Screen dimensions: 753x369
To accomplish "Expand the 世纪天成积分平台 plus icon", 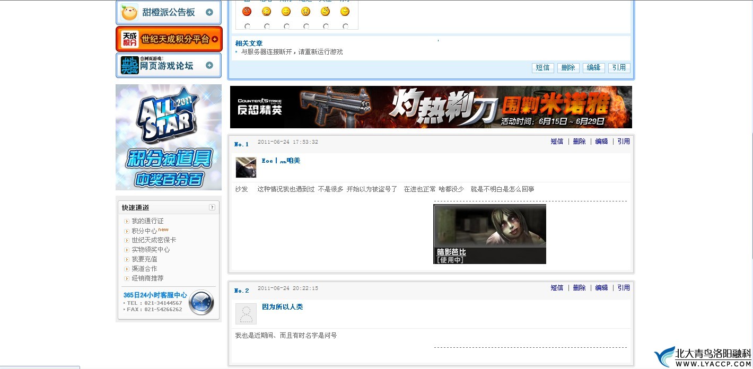I will pos(214,39).
